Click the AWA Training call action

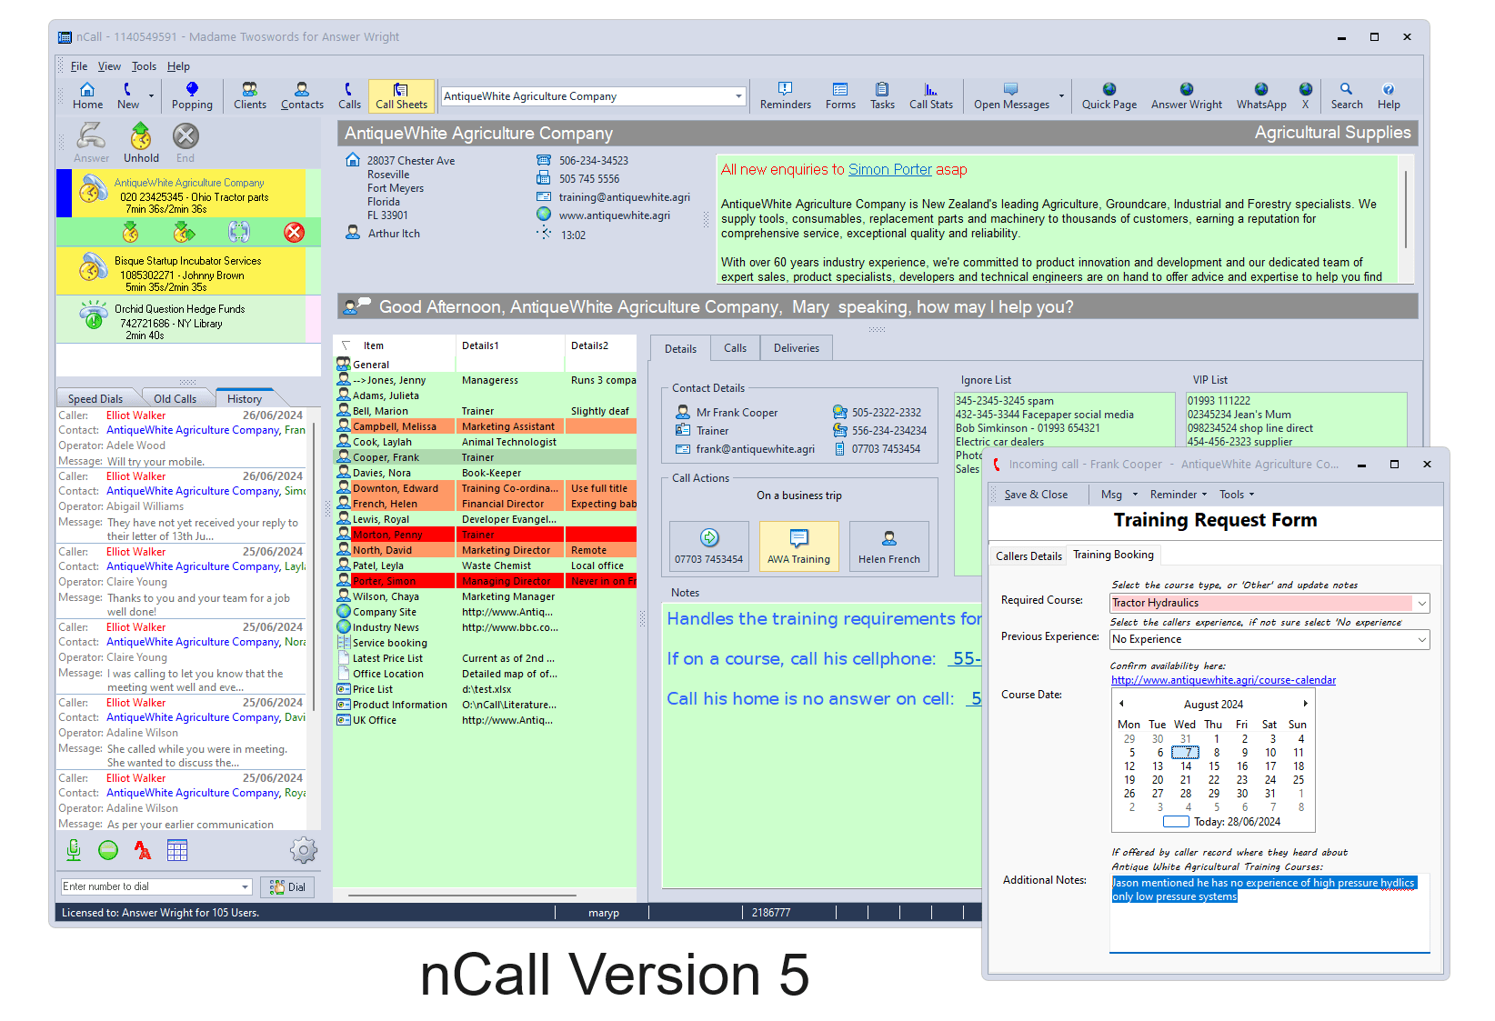pyautogui.click(x=798, y=546)
